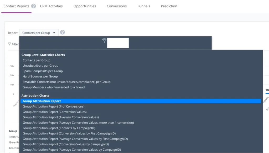This screenshot has height=153, width=269.
Task: Select Unsubscribers per Group option
Action: [x=40, y=66]
